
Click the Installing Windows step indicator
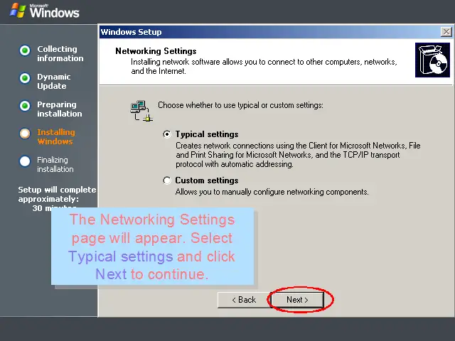[x=25, y=134]
